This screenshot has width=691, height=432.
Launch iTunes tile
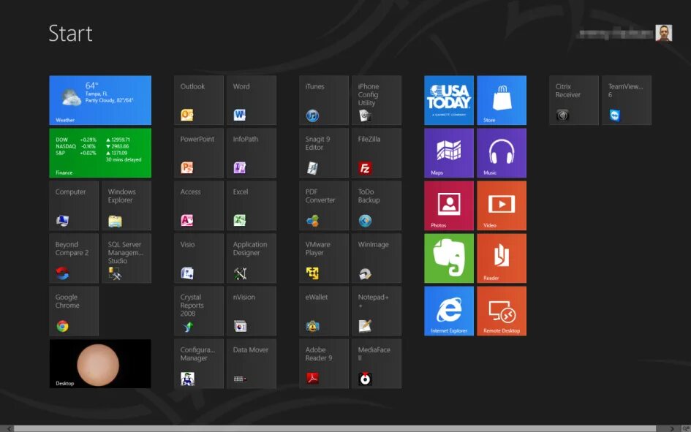[x=324, y=100]
